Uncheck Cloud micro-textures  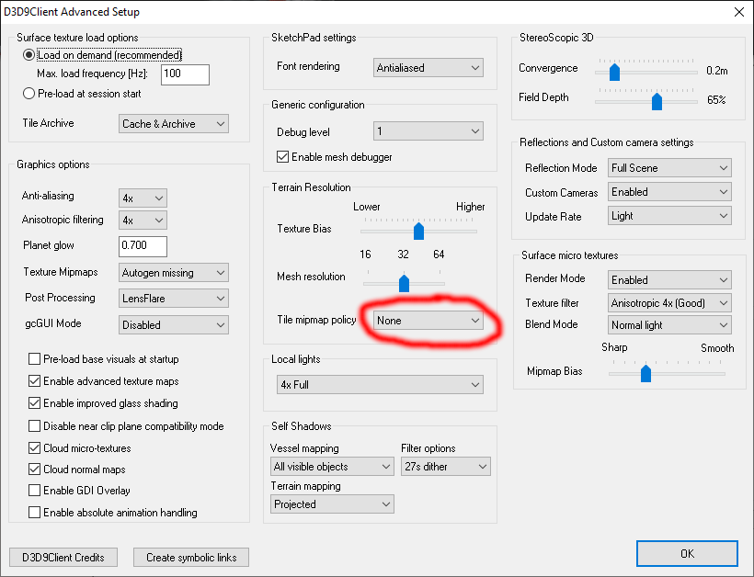[34, 448]
